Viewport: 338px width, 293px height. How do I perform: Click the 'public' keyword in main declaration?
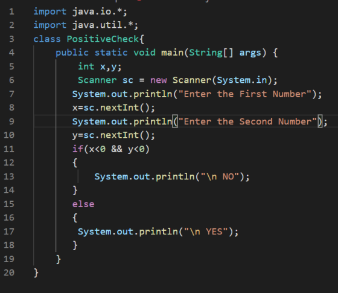[72, 53]
